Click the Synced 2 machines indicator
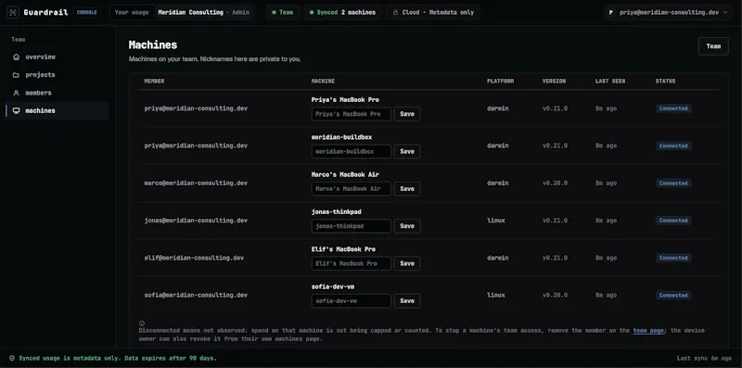Viewport: 742px width, 368px height. [342, 12]
